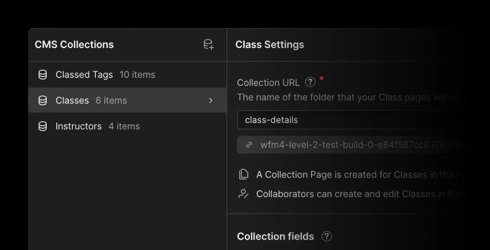The height and width of the screenshot is (250, 490).
Task: Click the Collaborators person-edit icon
Action: pos(244,194)
